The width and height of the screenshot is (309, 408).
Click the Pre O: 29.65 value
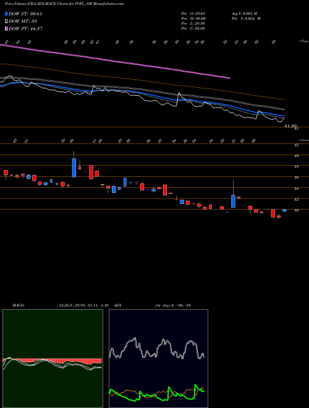coord(193,14)
